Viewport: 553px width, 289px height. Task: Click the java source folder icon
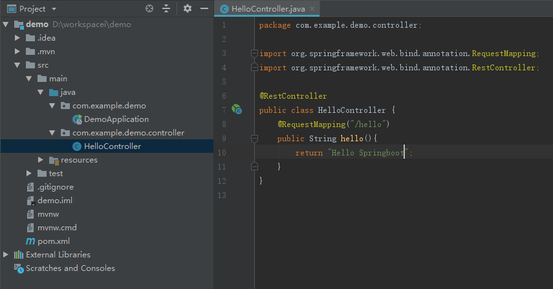click(x=54, y=92)
